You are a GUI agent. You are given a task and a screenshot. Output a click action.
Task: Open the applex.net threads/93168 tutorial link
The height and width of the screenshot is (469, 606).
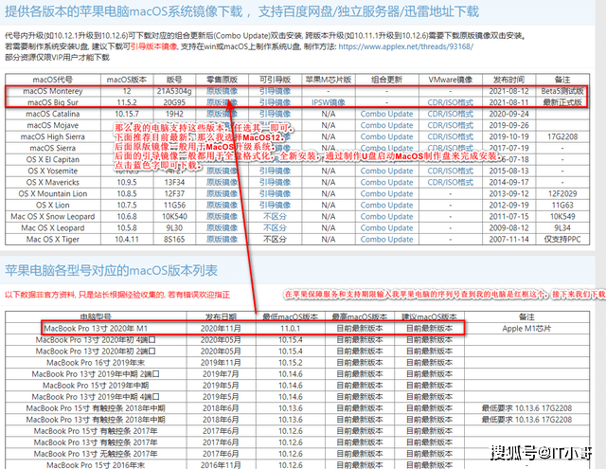[405, 46]
